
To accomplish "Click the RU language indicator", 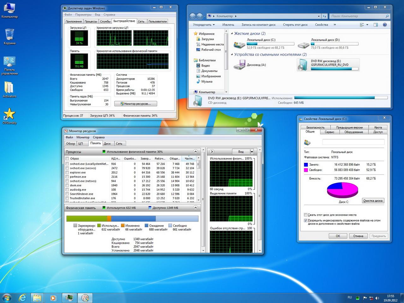I will [x=350, y=297].
